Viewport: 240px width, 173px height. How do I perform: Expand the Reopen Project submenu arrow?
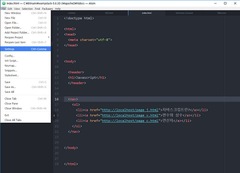49,37
